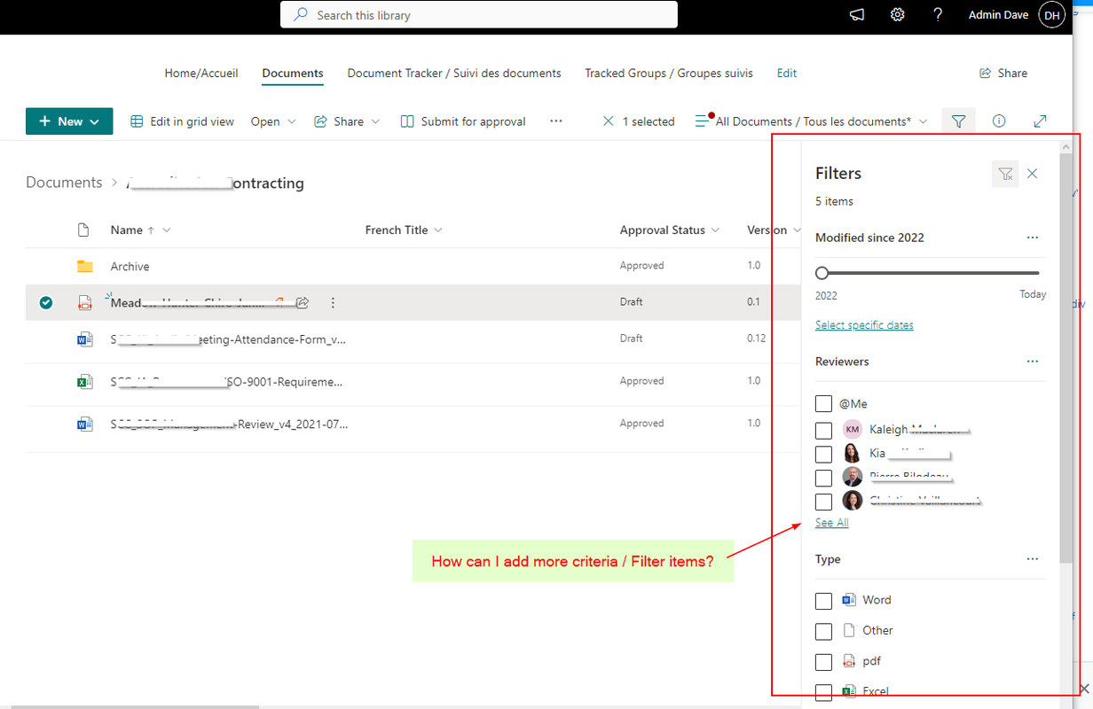Screen dimensions: 1093x709
Task: Click the megaphone notifications icon
Action: click(857, 15)
